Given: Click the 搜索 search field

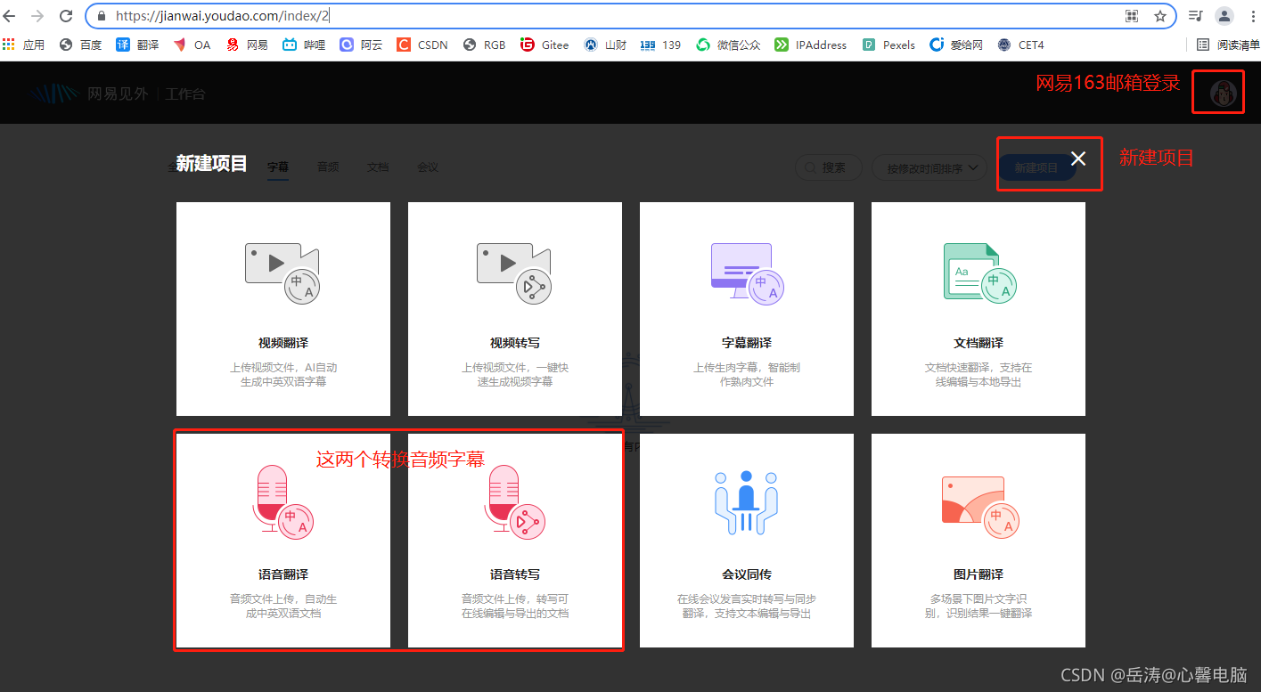Looking at the screenshot, I should coord(828,167).
